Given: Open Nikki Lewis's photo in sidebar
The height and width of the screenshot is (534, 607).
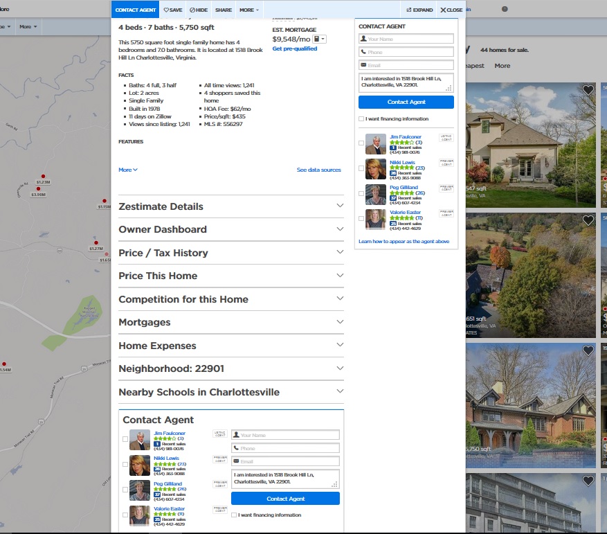Looking at the screenshot, I should 376,169.
